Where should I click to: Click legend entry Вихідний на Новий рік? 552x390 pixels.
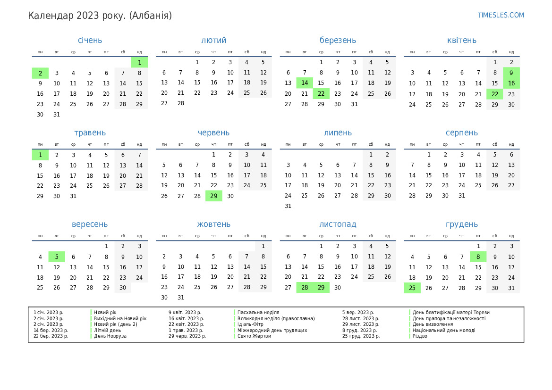click(x=120, y=319)
